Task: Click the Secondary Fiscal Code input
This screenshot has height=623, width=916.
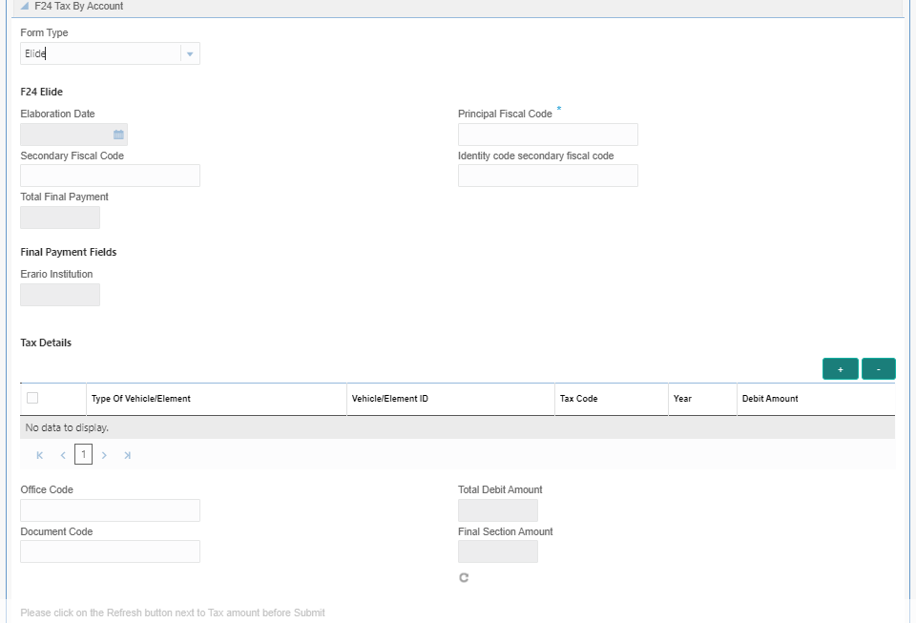Action: click(x=111, y=176)
